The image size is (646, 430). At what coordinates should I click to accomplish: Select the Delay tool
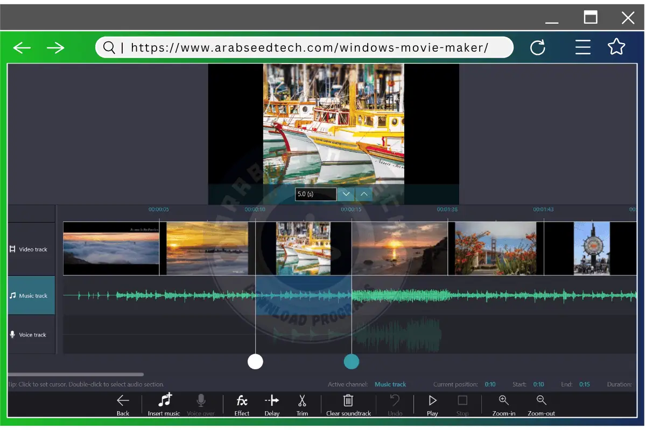coord(272,402)
